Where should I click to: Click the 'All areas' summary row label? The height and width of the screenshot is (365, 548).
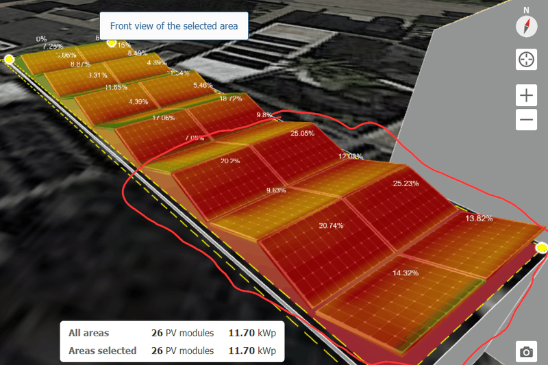(x=89, y=333)
